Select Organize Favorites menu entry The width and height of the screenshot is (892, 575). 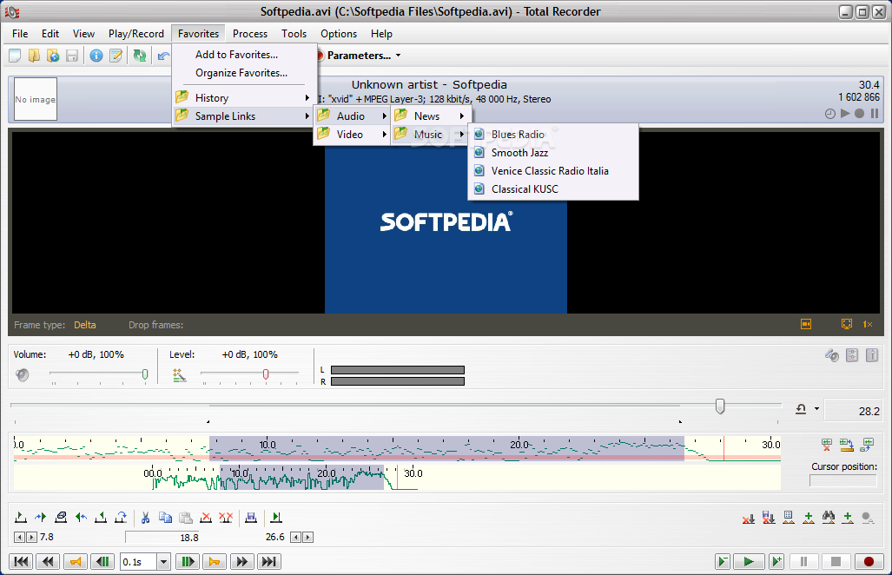tap(243, 73)
